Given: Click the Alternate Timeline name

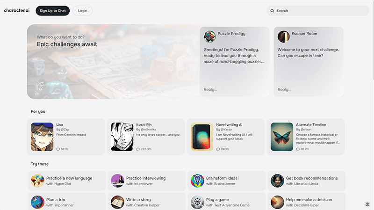Looking at the screenshot, I should [311, 124].
